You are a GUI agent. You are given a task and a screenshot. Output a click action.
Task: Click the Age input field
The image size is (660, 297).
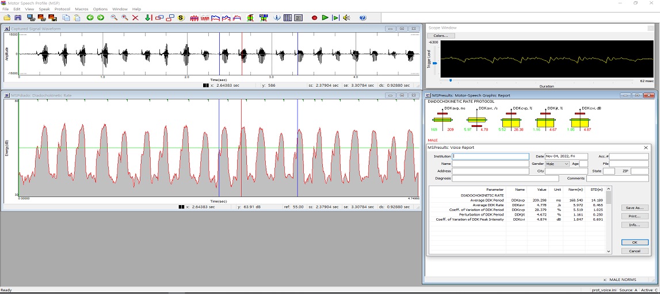(x=583, y=164)
